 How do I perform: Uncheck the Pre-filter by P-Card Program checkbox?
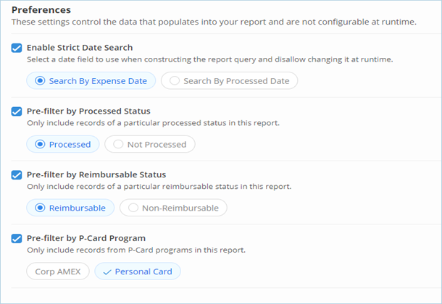(x=17, y=239)
